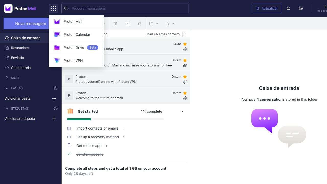Unstar the 'Welcome to the future of email' message
Image resolution: width=327 pixels, height=184 pixels.
click(185, 93)
